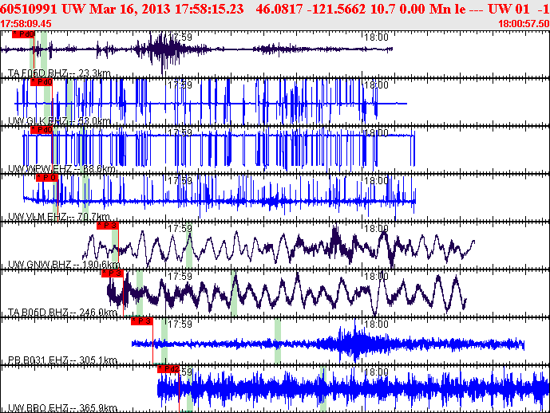Select the red P pick flag on UW.BBO trace

click(x=168, y=369)
